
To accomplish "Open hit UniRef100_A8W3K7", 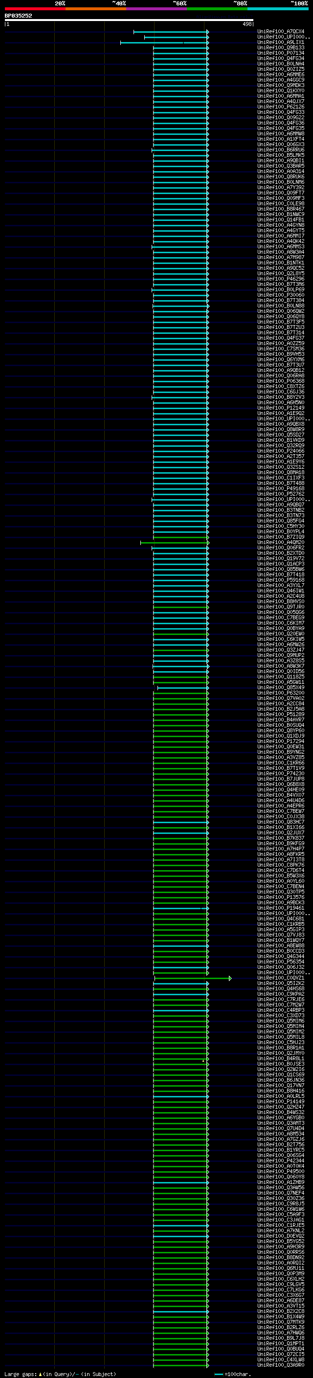I will click(x=281, y=666).
